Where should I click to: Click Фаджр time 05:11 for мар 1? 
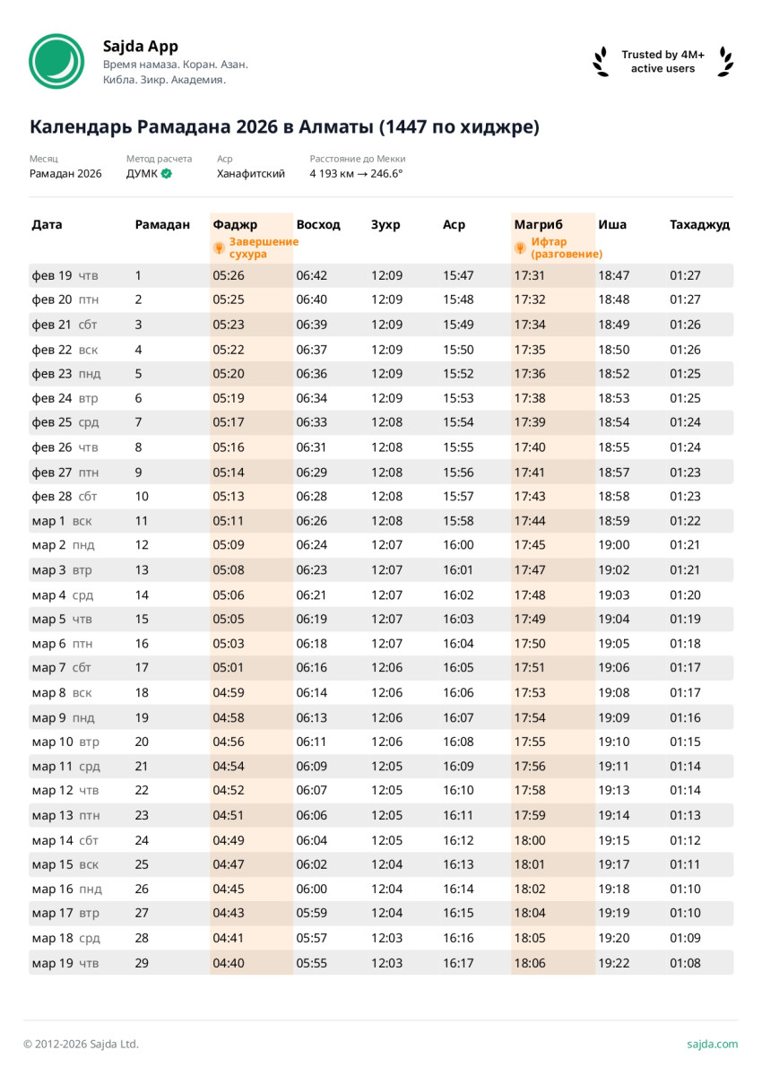(228, 521)
